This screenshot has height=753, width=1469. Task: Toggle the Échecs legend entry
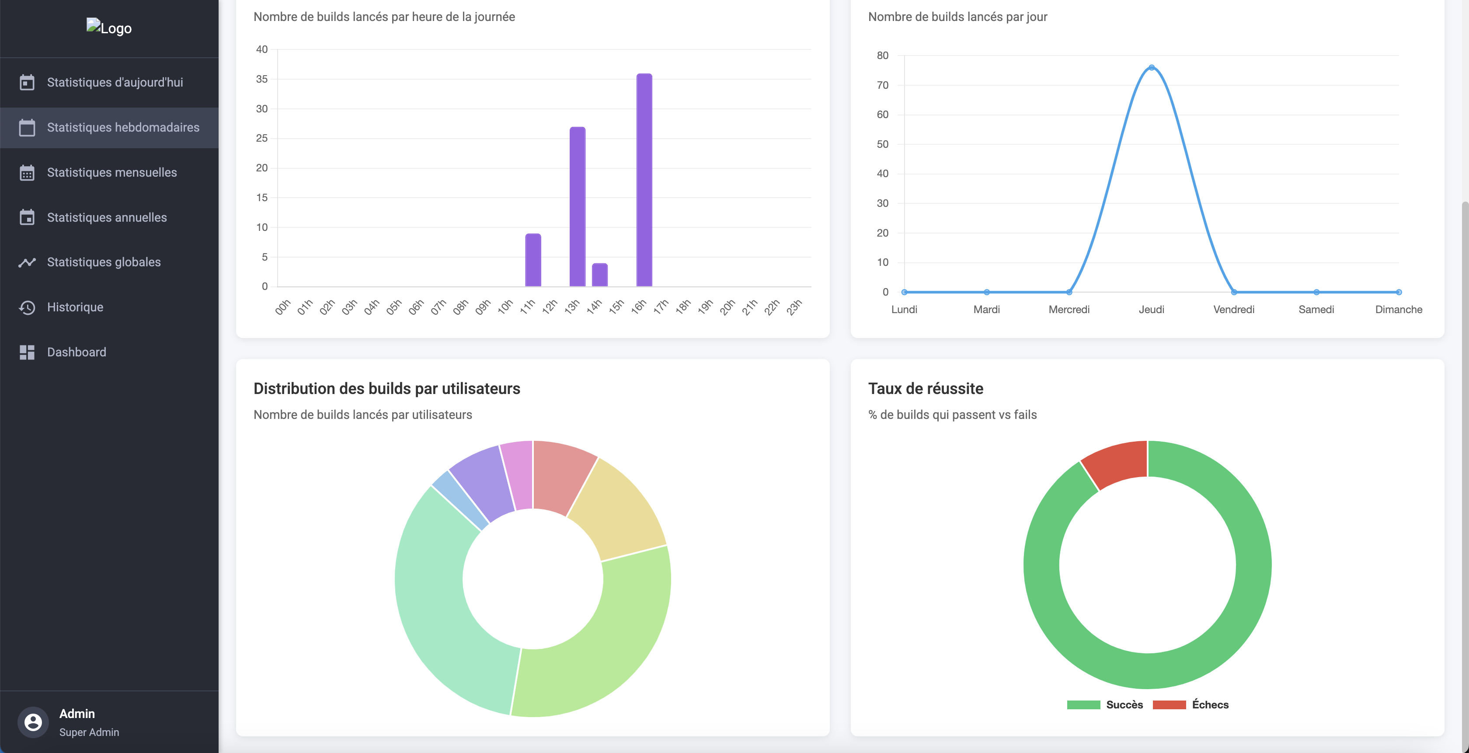(1210, 704)
